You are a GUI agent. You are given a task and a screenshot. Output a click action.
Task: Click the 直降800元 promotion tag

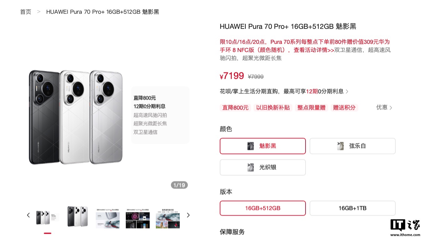[235, 108]
